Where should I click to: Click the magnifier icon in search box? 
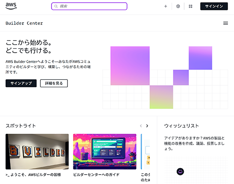pos(56,6)
